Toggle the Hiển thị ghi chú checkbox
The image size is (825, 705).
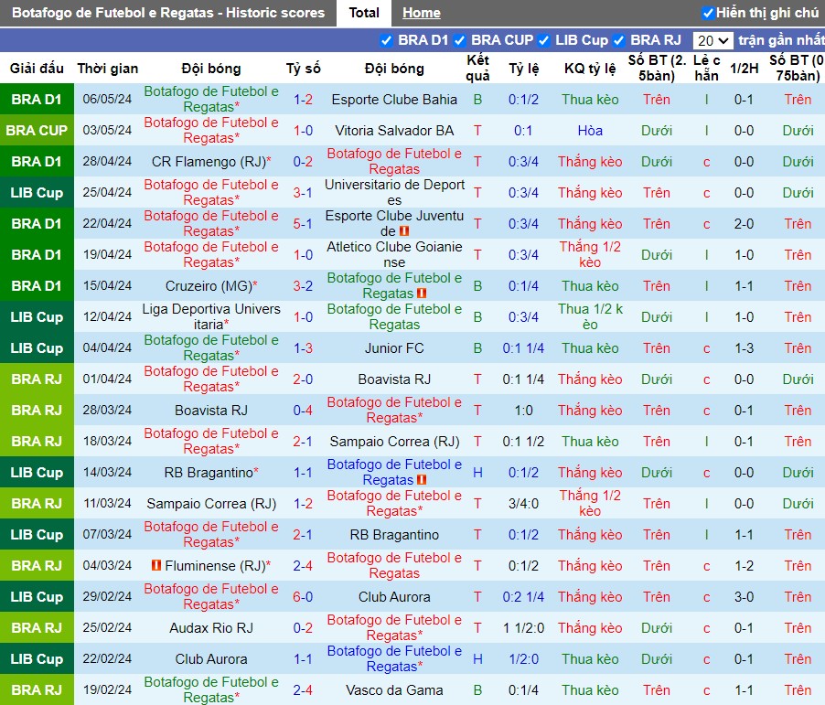708,13
